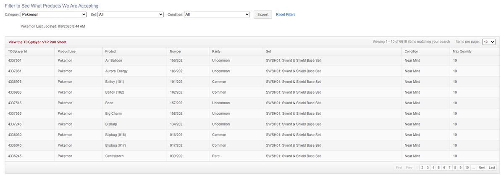504x179 pixels.
Task: Click card number 134/202
Action: click(176, 124)
